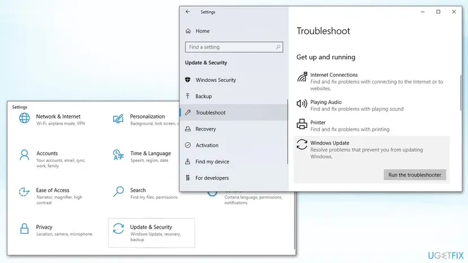The image size is (468, 263).
Task: Click 'Location, camera, microphone' description text
Action: tap(64, 234)
